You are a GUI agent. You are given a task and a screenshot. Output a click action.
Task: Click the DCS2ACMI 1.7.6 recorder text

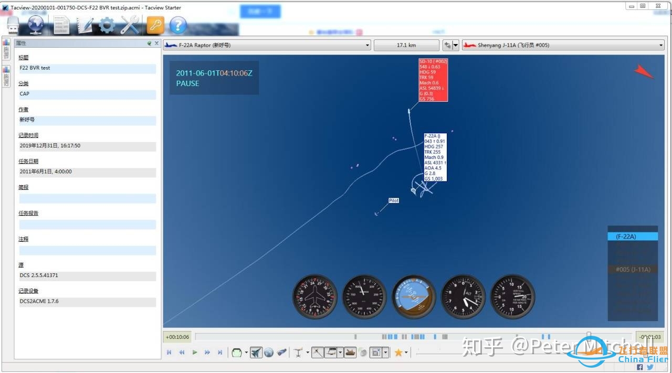coord(39,302)
